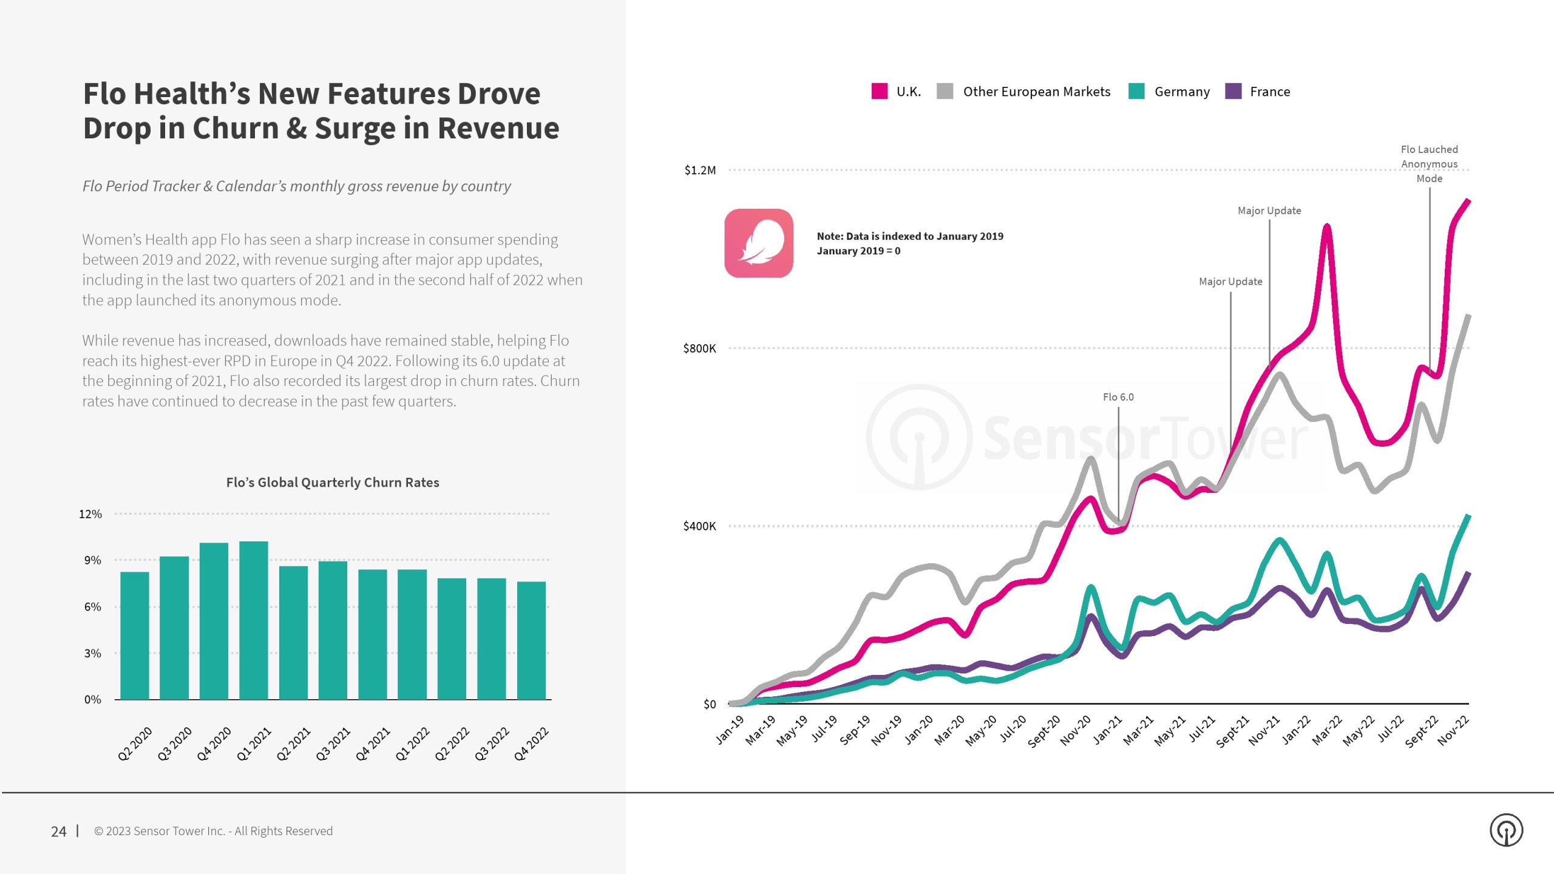Screen dimensions: 1554x874
Task: Click the italic subtitle about monthly gross revenue
Action: click(x=296, y=186)
